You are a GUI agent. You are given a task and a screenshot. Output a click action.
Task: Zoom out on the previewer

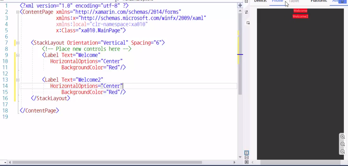[x=343, y=152]
